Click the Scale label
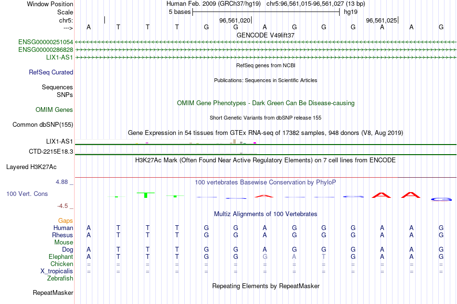The image size is (457, 304). [65, 12]
